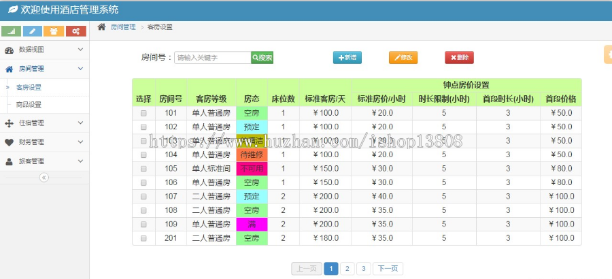Click the home icon in breadcrumb
This screenshot has width=612, height=279.
(x=101, y=27)
